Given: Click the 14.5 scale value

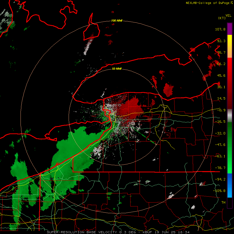Looking at the screenshot, I should click(221, 99).
